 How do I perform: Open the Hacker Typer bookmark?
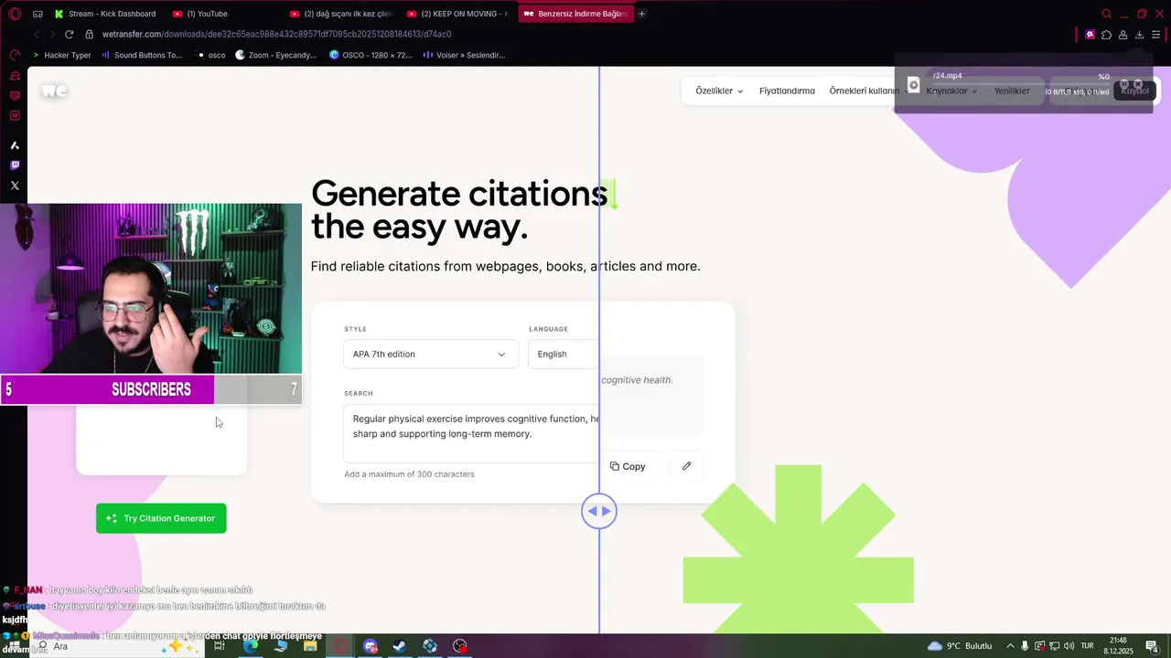pyautogui.click(x=61, y=55)
